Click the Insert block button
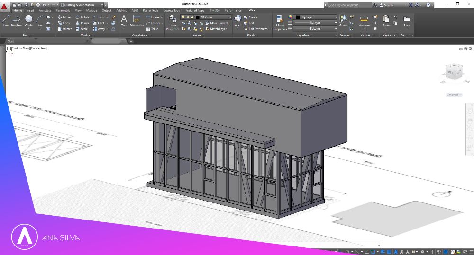Viewport: 474px width, 255px height. (238, 21)
